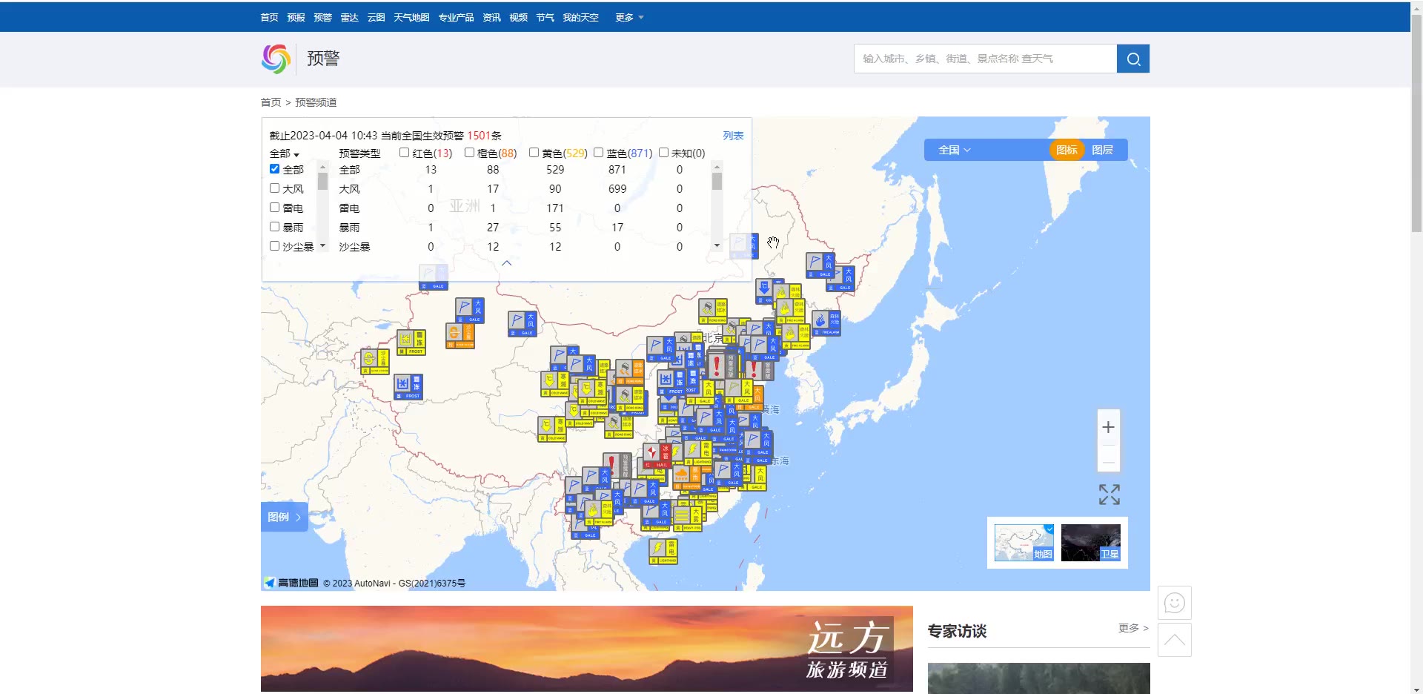1423x694 pixels.
Task: Open 雷达 in top navigation
Action: tap(349, 17)
